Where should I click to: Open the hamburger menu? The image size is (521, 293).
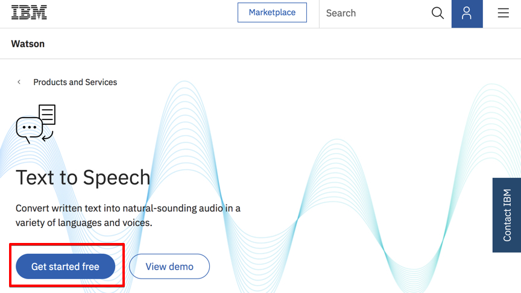click(x=503, y=13)
